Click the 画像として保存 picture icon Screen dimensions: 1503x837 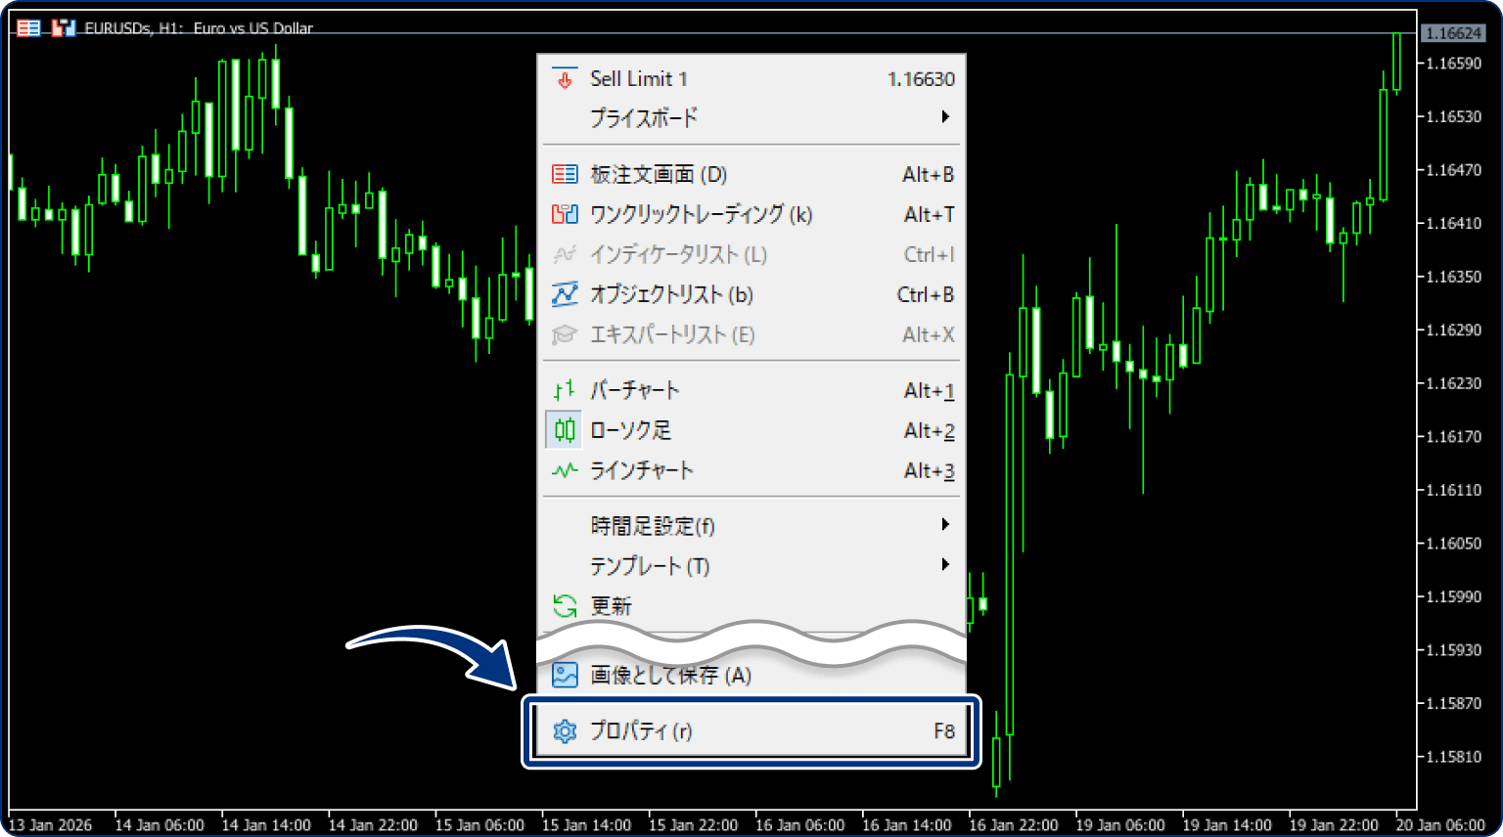pyautogui.click(x=565, y=675)
